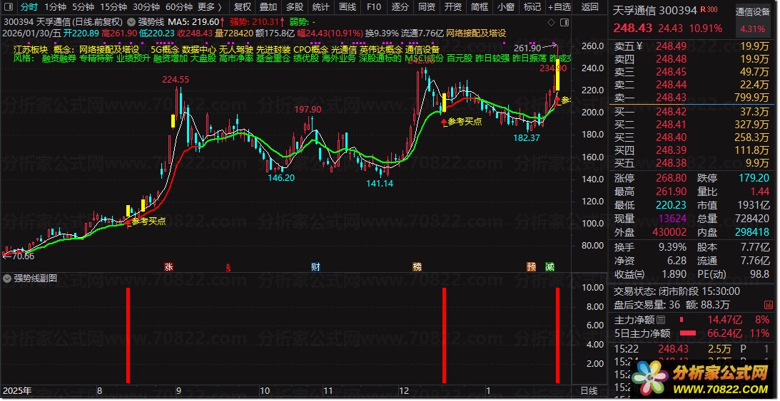Screen dimensions: 780x401
Task: Select the 5分钟 period tab
Action: coord(83,7)
